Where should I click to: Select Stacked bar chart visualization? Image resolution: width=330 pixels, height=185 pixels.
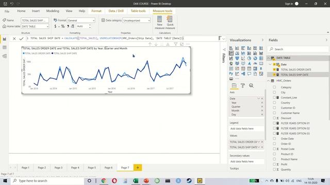click(231, 48)
